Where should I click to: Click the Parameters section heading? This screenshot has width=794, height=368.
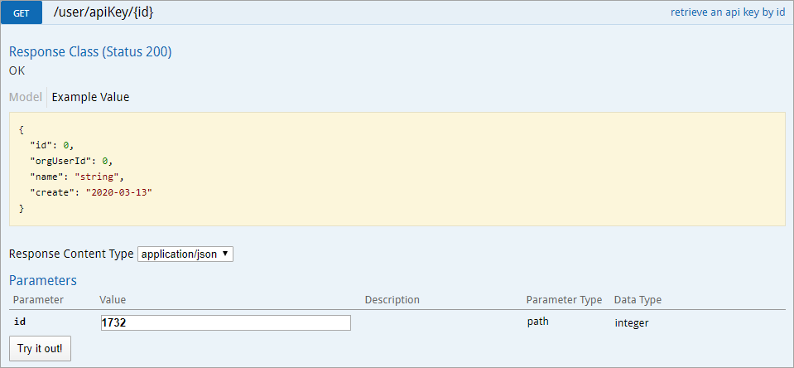pyautogui.click(x=43, y=280)
